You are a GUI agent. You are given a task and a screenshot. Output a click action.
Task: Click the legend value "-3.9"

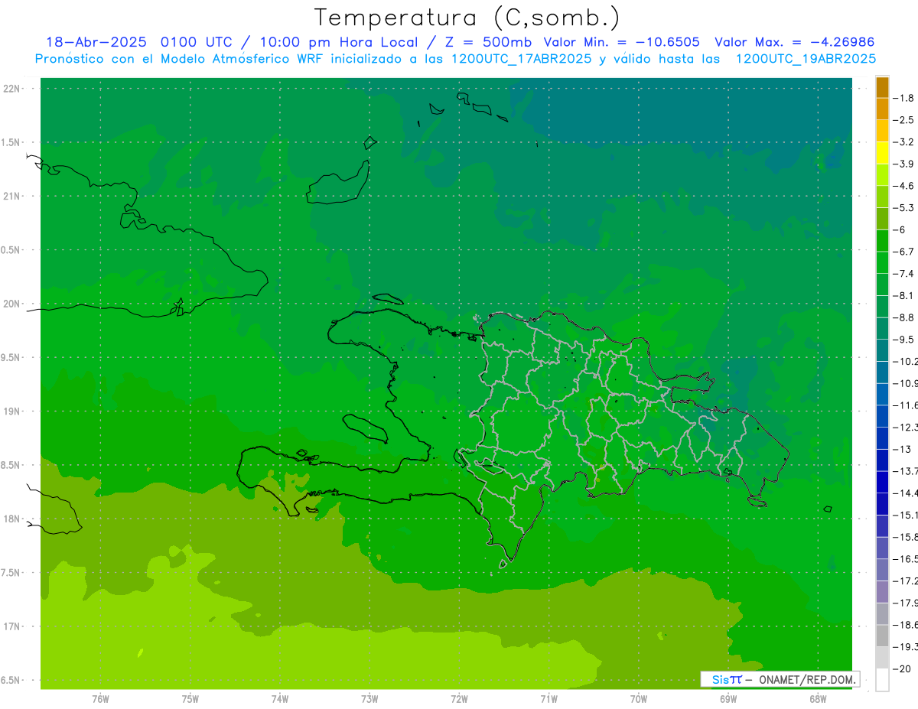[903, 164]
